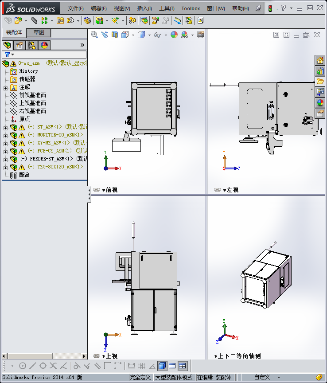Switch to the 草图 tab
Screen dimensions: 327x383
[39, 32]
